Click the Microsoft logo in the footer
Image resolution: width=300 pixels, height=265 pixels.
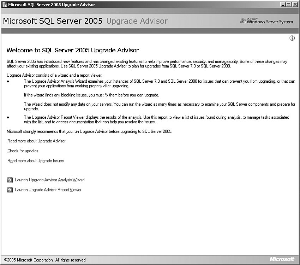pyautogui.click(x=282, y=259)
